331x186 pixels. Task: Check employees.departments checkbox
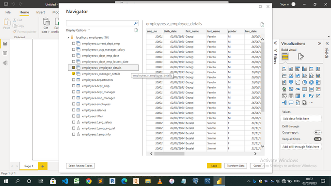pos(74,80)
